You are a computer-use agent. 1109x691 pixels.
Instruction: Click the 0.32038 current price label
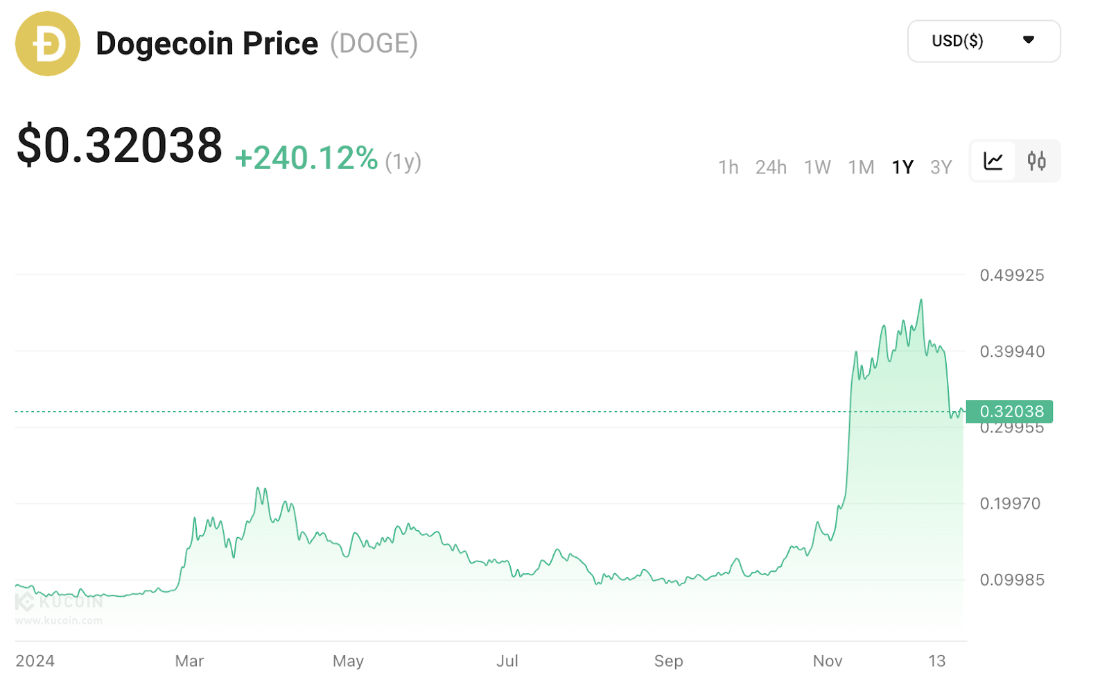tap(1010, 412)
